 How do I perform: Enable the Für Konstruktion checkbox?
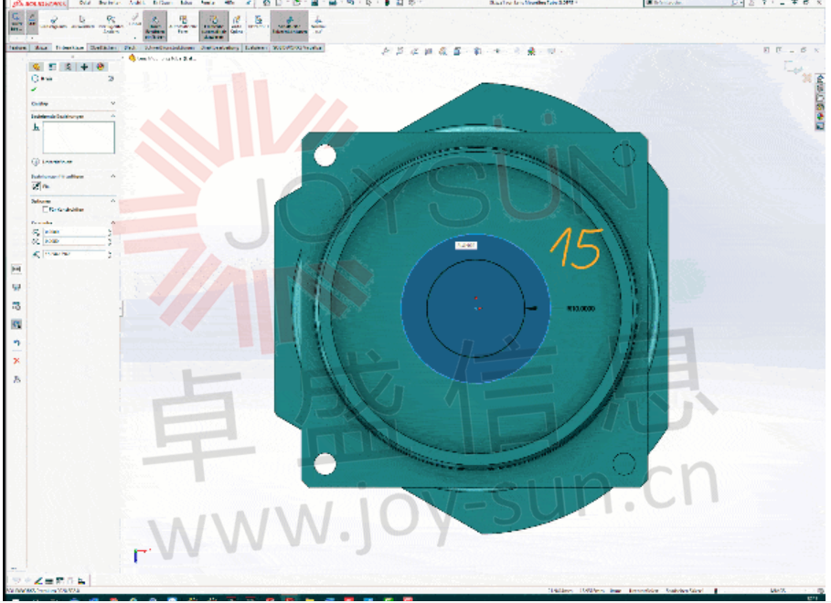tap(45, 209)
